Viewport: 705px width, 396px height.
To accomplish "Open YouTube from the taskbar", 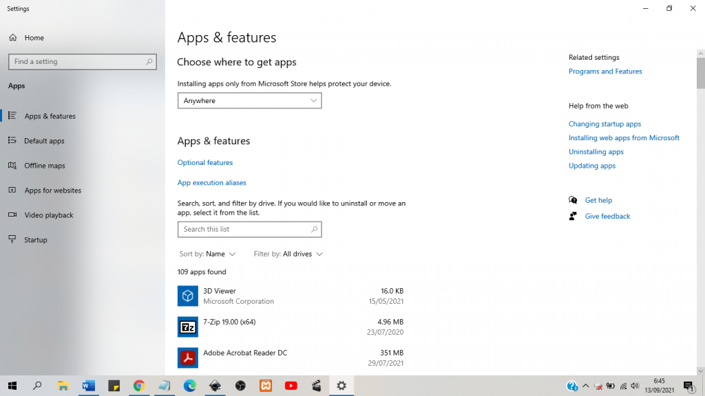I will coord(291,386).
